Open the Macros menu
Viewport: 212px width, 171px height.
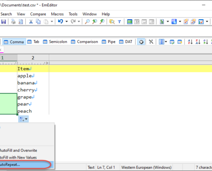click(57, 14)
